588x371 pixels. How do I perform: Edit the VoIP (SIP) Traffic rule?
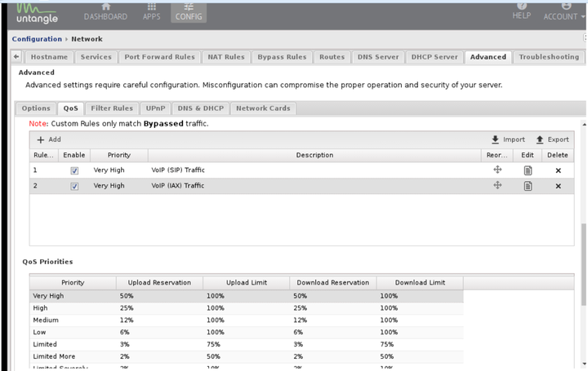(528, 170)
